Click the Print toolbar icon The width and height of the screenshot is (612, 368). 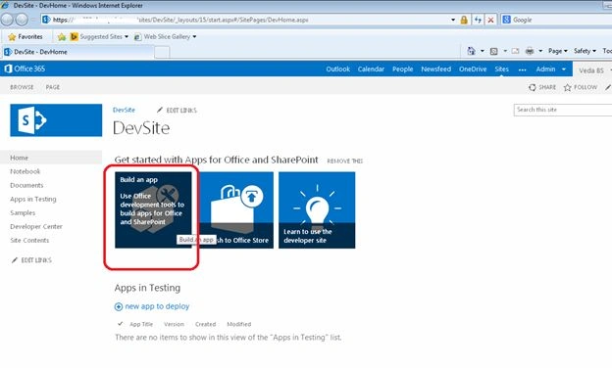(530, 51)
